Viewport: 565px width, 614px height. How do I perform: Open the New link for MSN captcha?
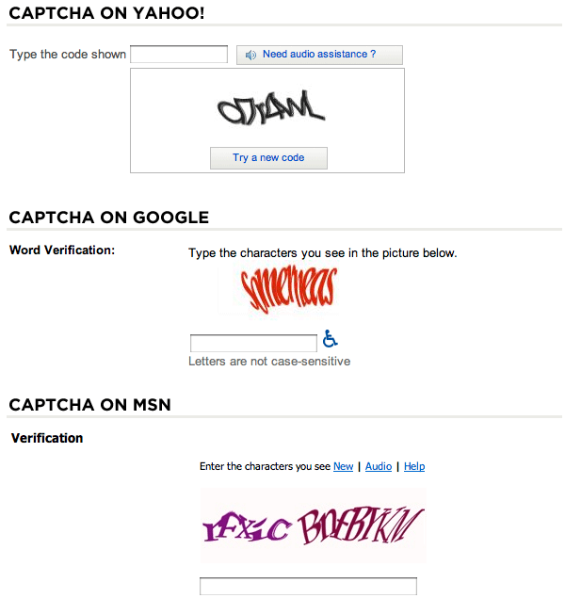coord(343,466)
